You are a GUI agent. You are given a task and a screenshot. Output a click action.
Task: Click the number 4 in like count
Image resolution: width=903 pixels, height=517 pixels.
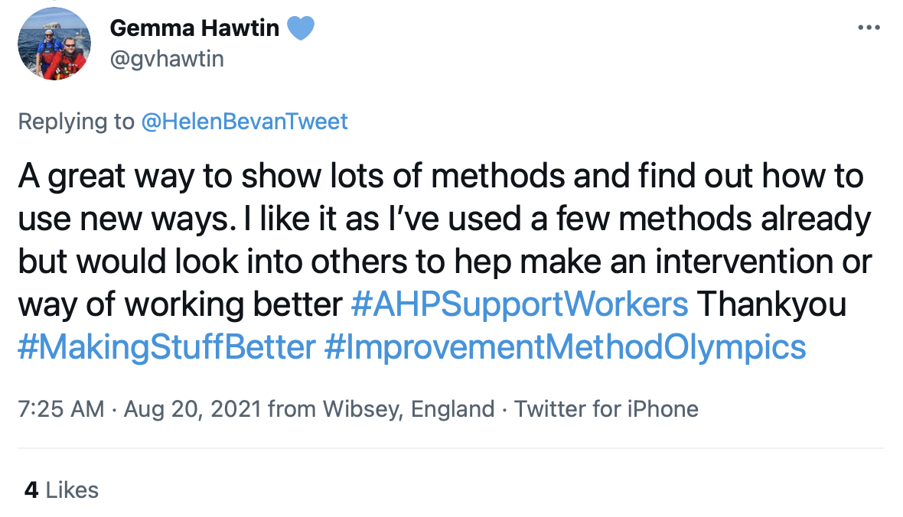(31, 490)
